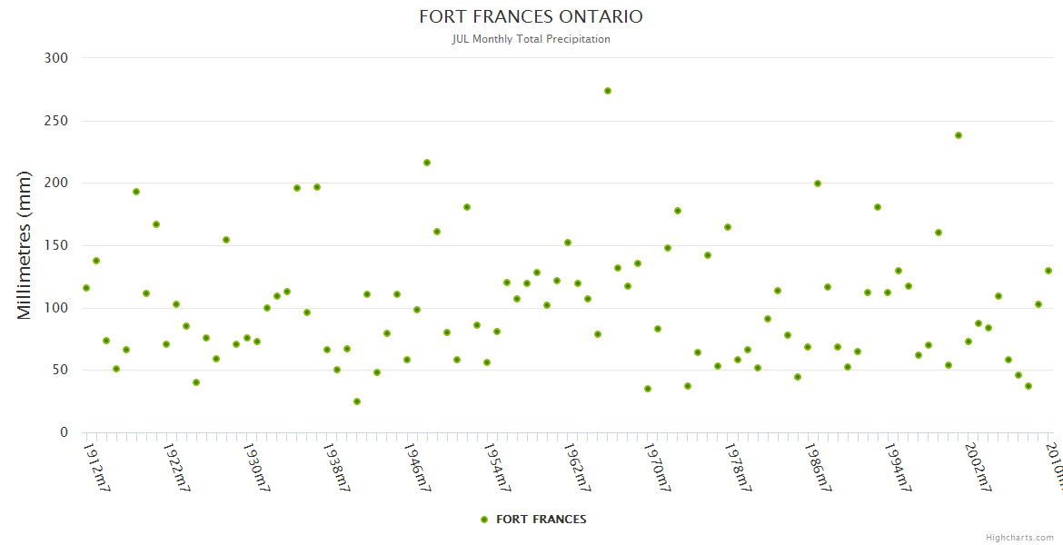Select the 200 mm point above 1986m7
This screenshot has height=545, width=1063.
coord(818,183)
